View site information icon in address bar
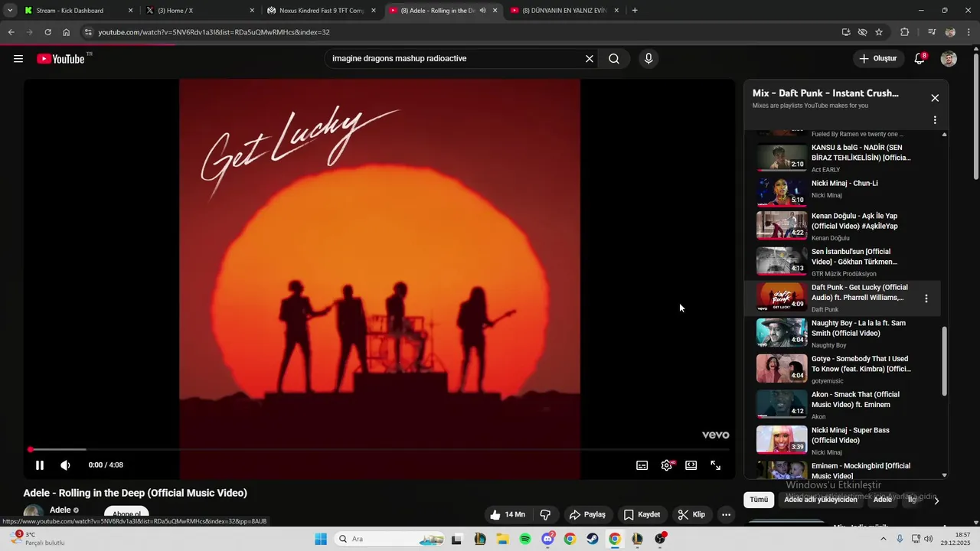980x551 pixels. 88,32
